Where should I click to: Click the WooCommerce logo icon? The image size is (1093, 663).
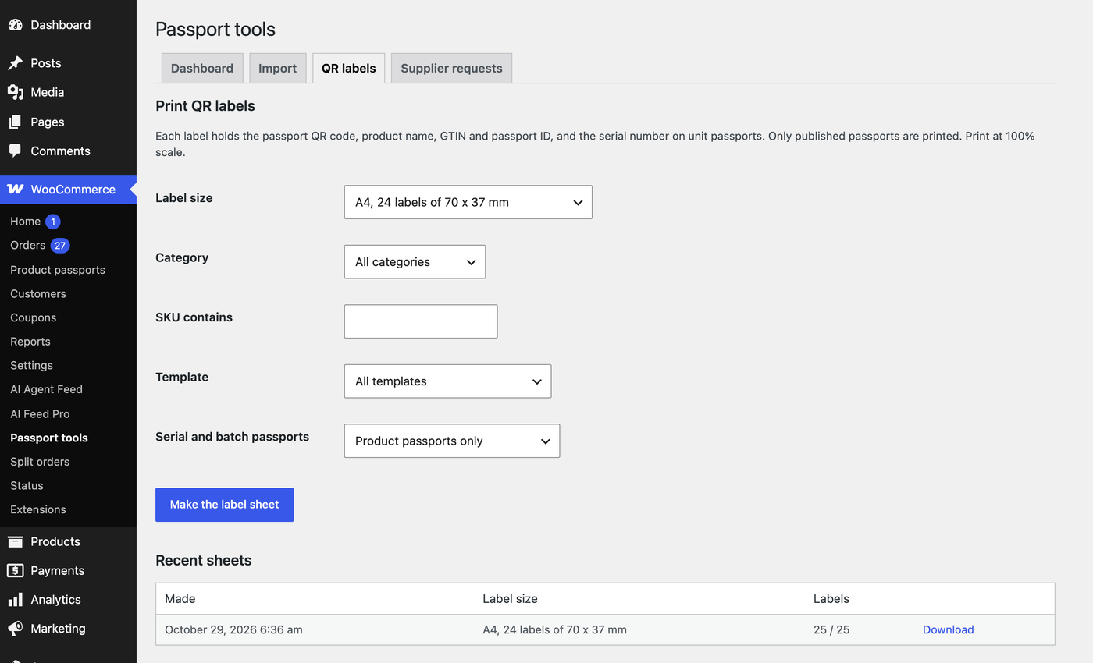[15, 190]
